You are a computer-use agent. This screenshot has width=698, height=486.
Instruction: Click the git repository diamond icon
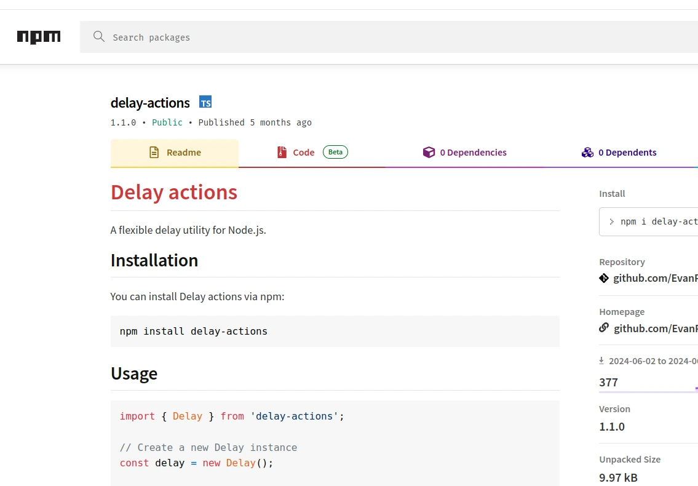604,279
